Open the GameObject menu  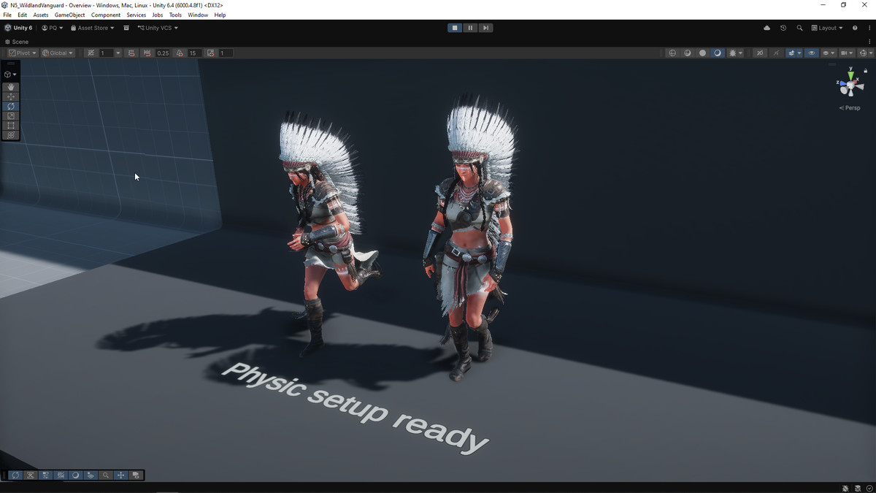pos(69,15)
